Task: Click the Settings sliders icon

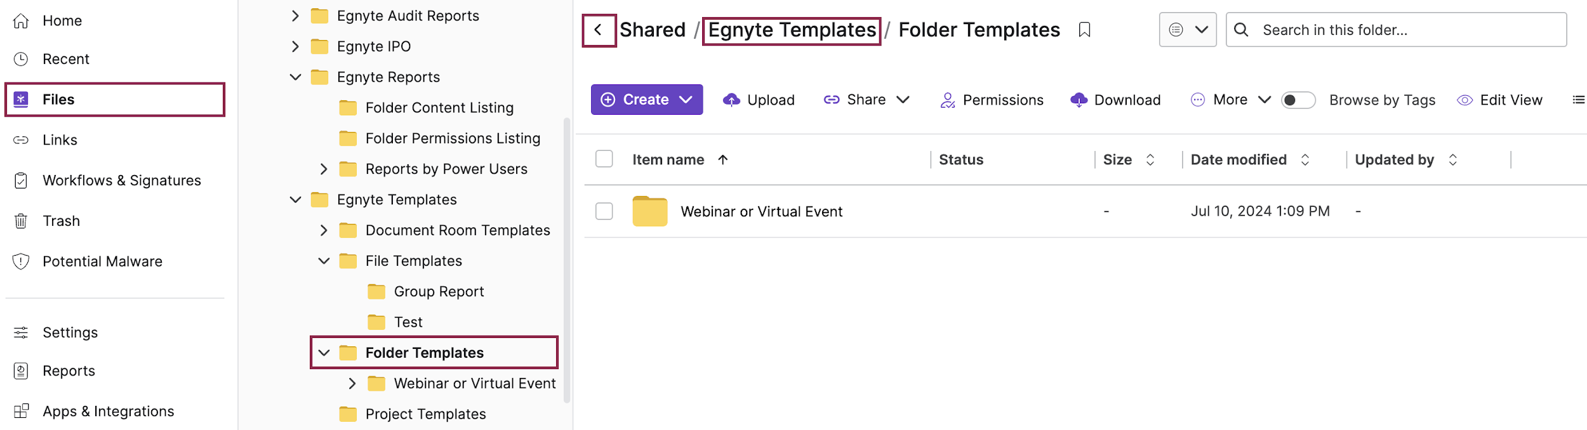Action: tap(21, 332)
